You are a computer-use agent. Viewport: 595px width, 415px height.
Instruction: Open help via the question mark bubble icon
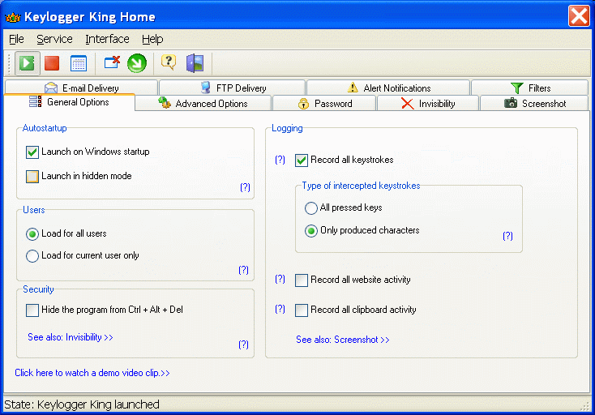(x=169, y=62)
